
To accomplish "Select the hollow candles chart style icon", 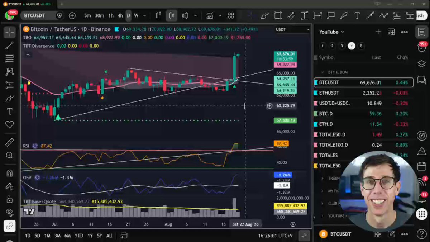I will pyautogui.click(x=185, y=16).
